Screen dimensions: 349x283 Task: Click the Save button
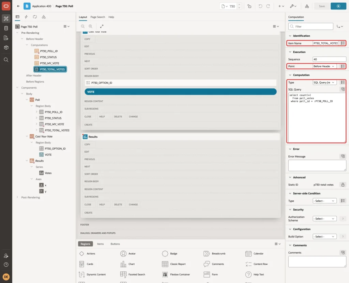click(322, 6)
